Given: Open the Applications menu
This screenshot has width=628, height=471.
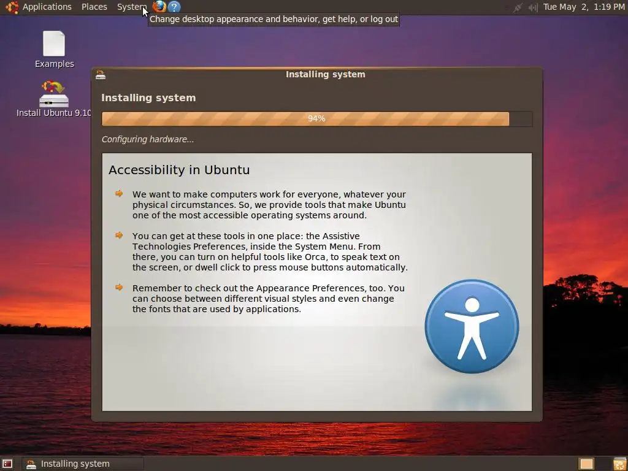Looking at the screenshot, I should tap(47, 7).
